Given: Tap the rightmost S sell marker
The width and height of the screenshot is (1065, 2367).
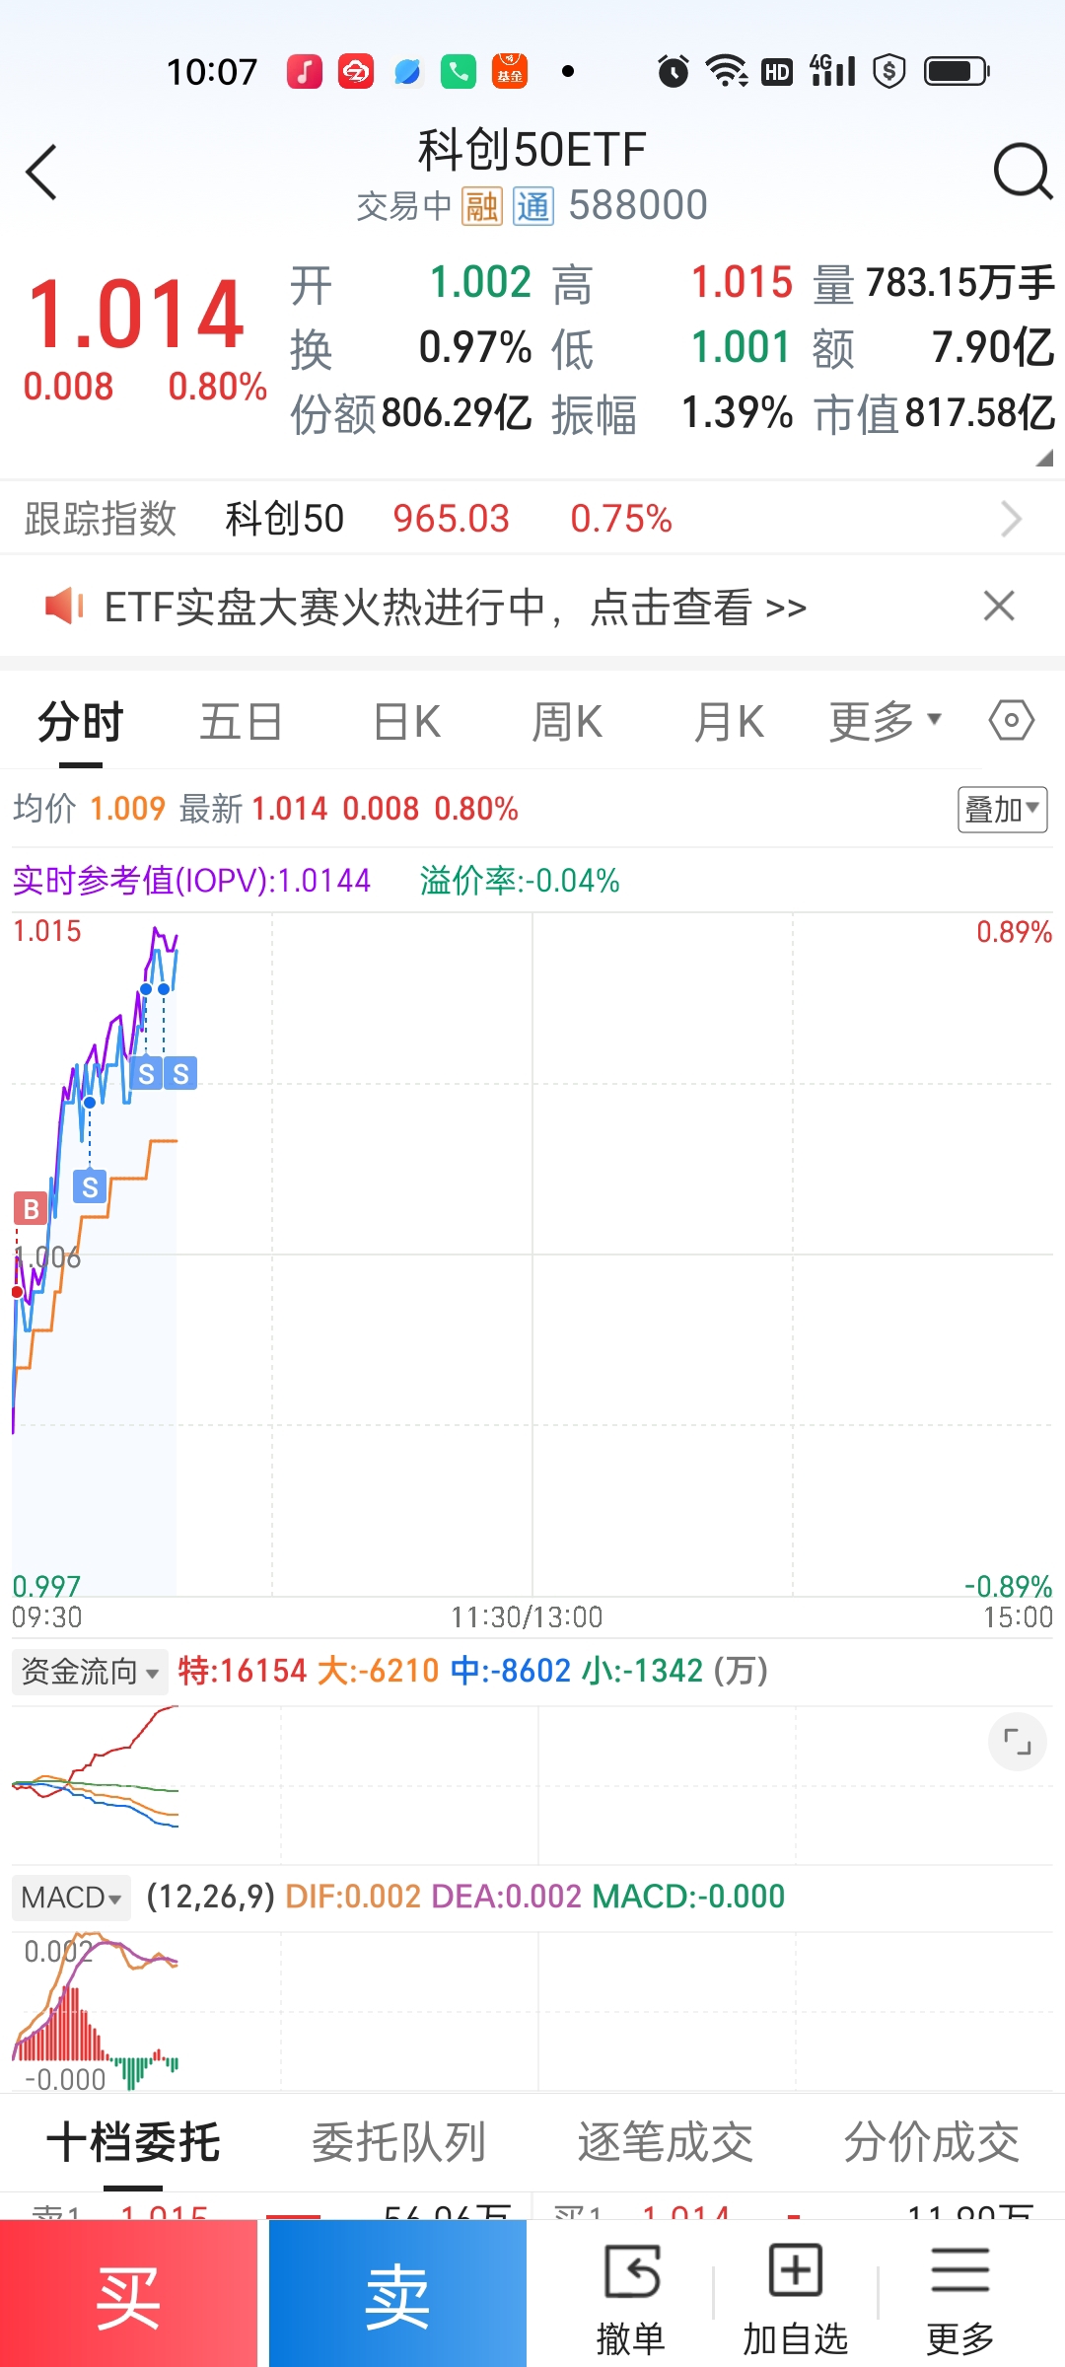Looking at the screenshot, I should 180,1073.
